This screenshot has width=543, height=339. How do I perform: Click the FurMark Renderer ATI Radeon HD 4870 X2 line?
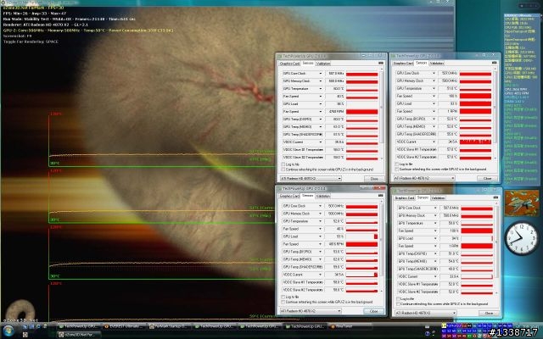(46, 25)
